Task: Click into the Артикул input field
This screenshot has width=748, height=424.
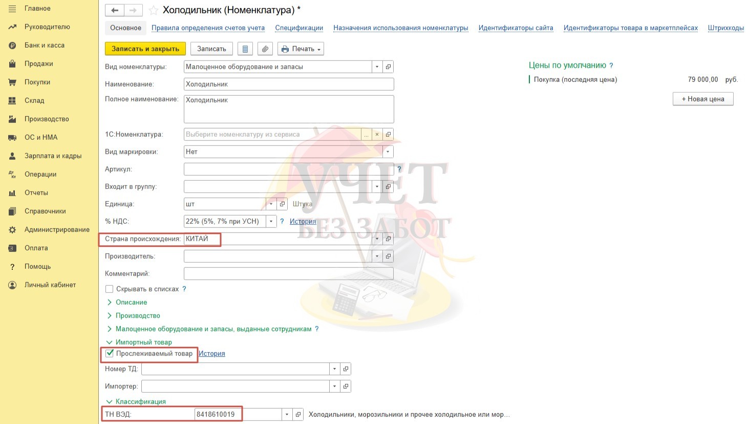Action: (288, 169)
